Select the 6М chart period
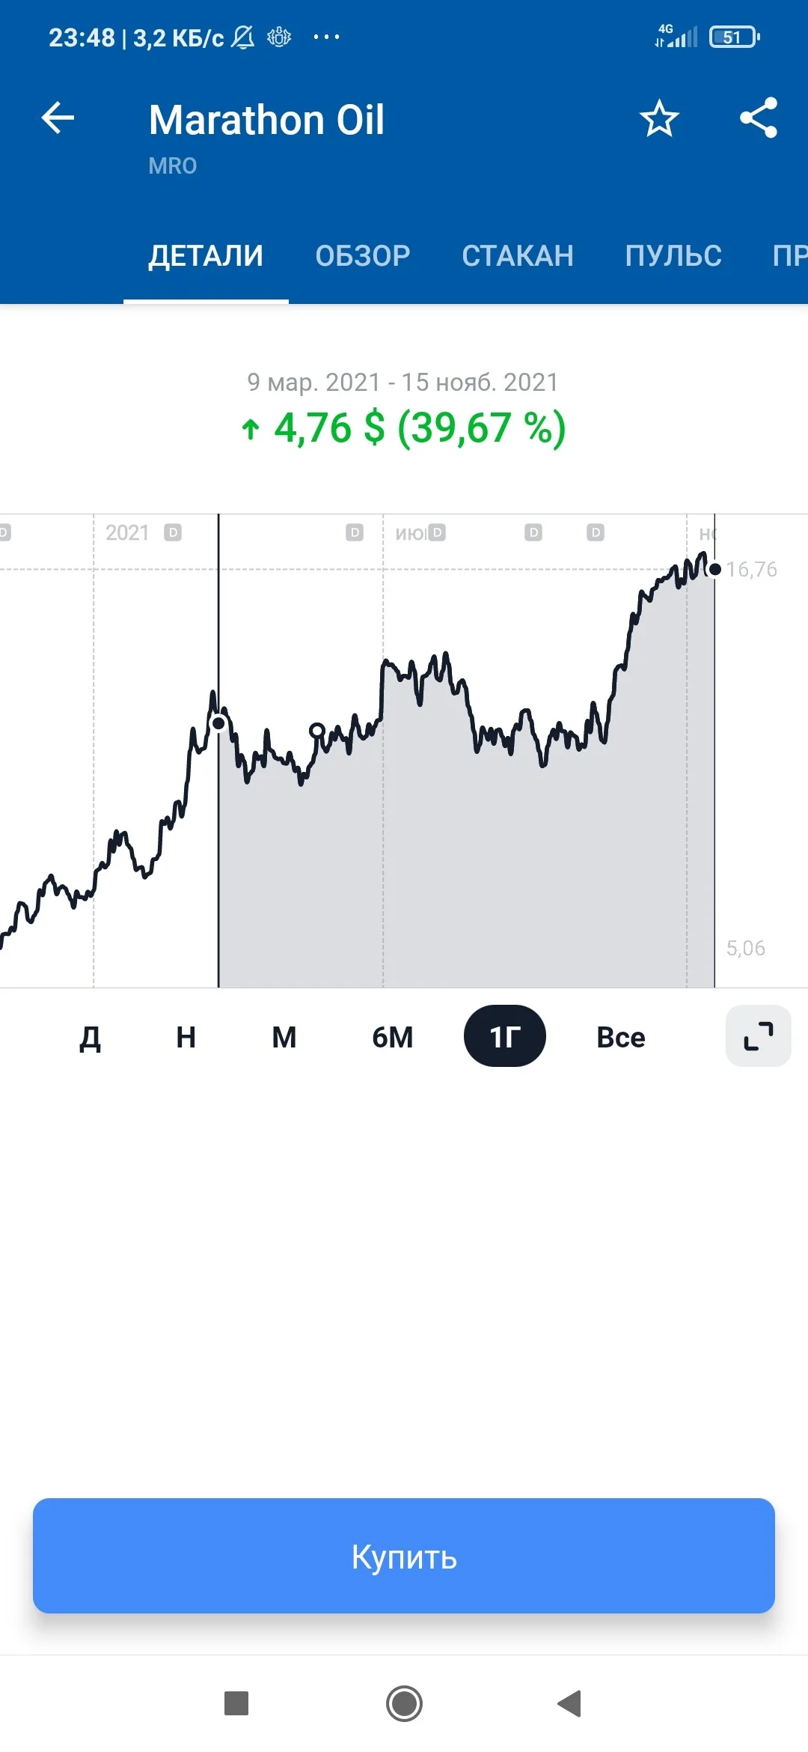This screenshot has height=1752, width=808. (x=392, y=1037)
